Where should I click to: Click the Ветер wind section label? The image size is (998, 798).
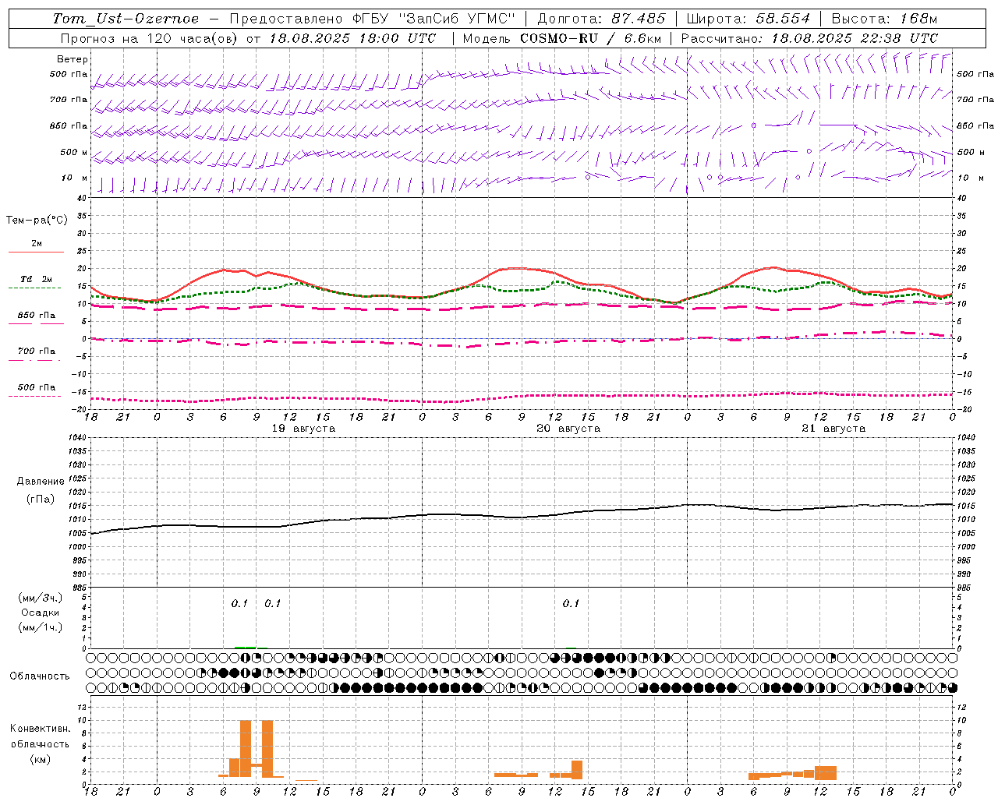(x=73, y=59)
